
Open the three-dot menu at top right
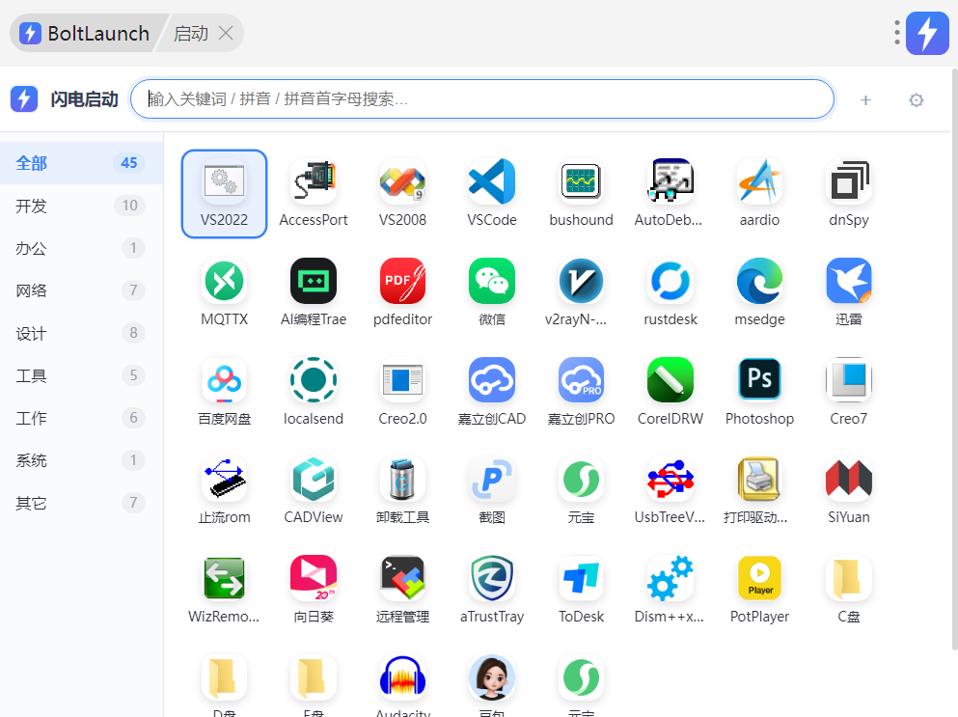pyautogui.click(x=896, y=33)
